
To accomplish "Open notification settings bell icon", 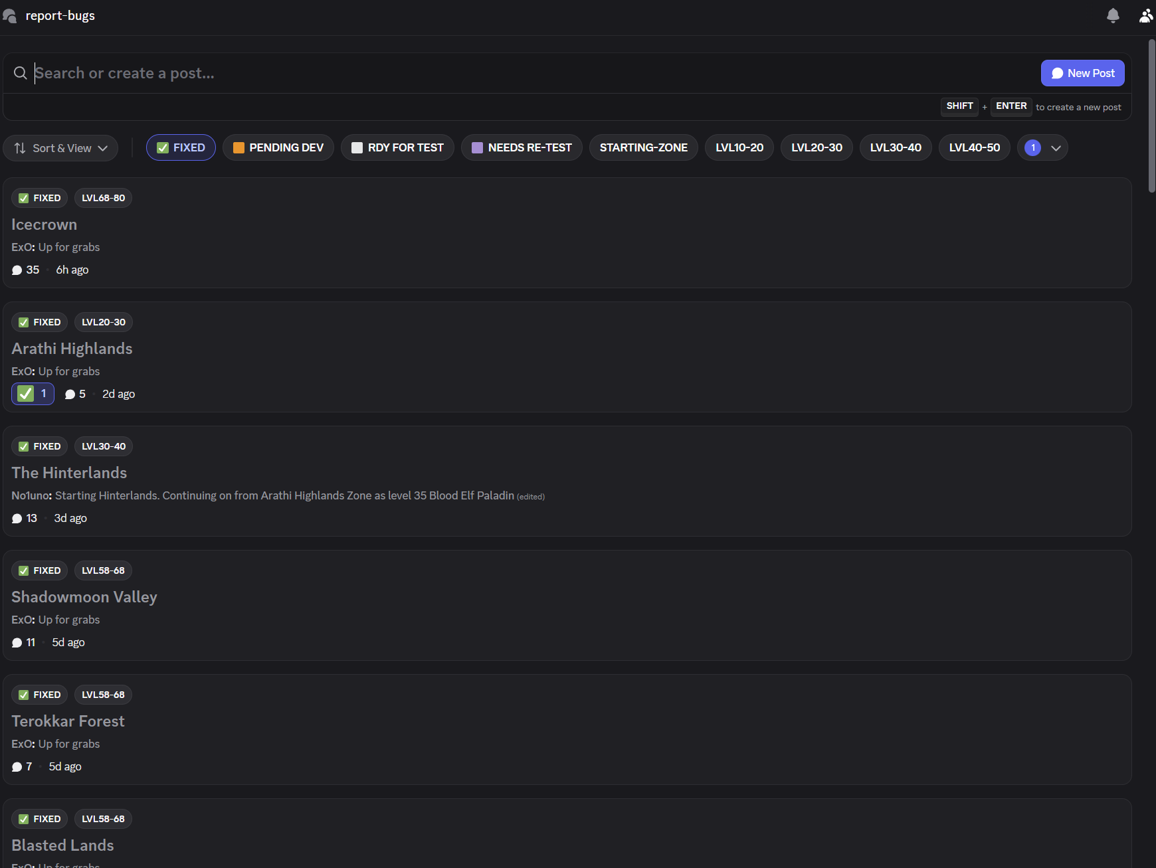I will pos(1113,15).
